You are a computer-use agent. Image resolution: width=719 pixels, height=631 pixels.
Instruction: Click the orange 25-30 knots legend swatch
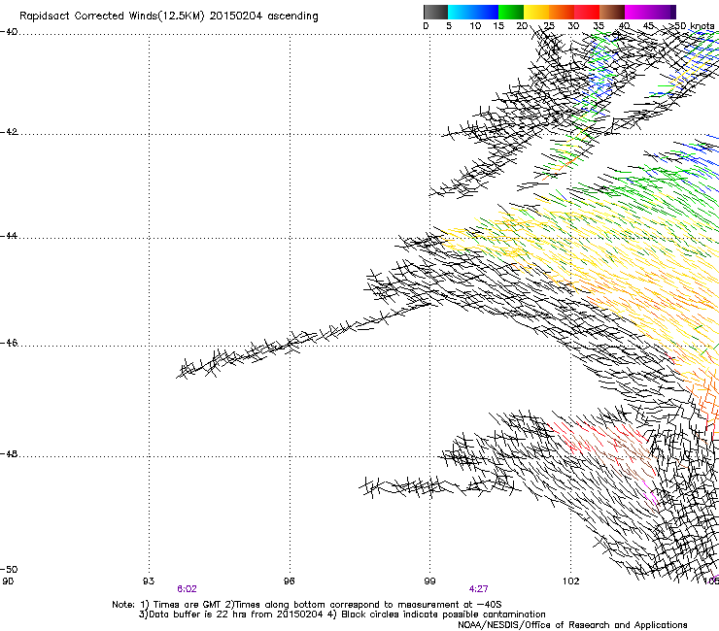[562, 12]
